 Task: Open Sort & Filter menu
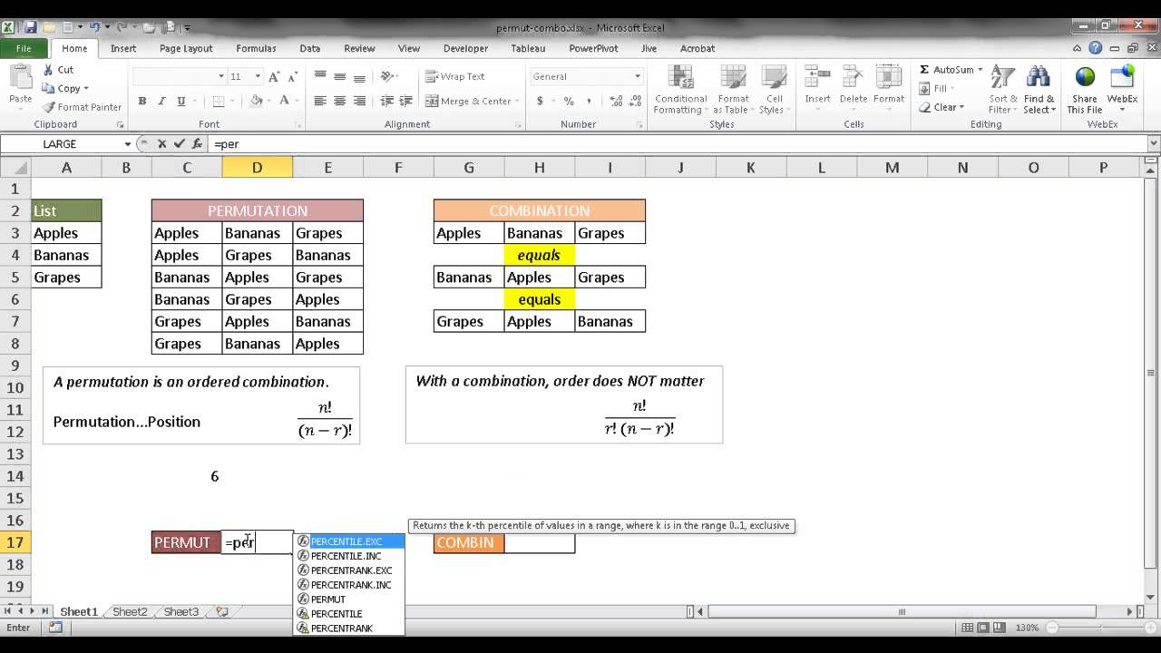click(x=1003, y=90)
